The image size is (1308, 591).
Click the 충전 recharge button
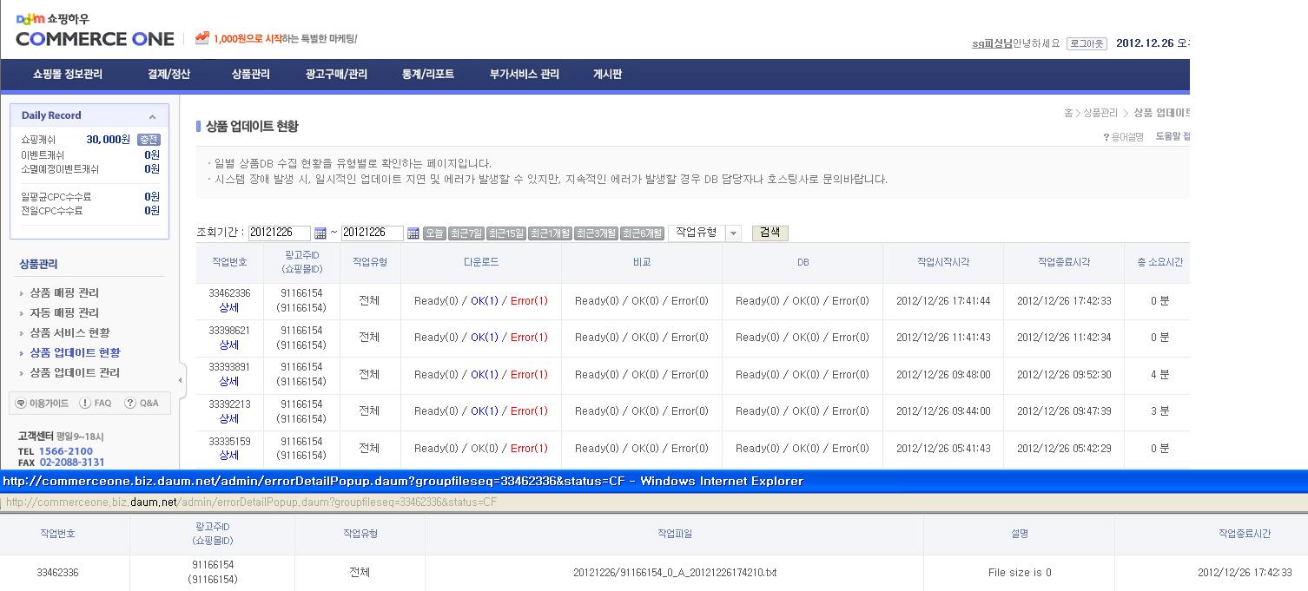click(x=149, y=140)
